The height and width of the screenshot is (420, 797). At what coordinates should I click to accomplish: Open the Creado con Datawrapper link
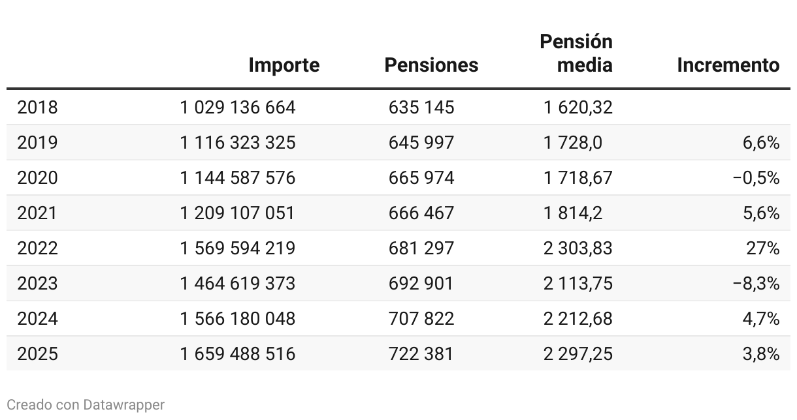pyautogui.click(x=86, y=405)
